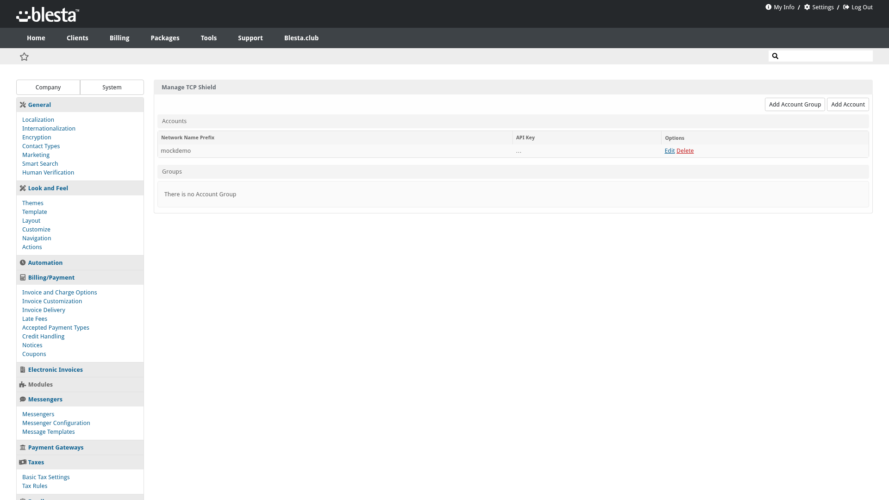
Task: Click the My Info icon
Action: click(x=769, y=7)
